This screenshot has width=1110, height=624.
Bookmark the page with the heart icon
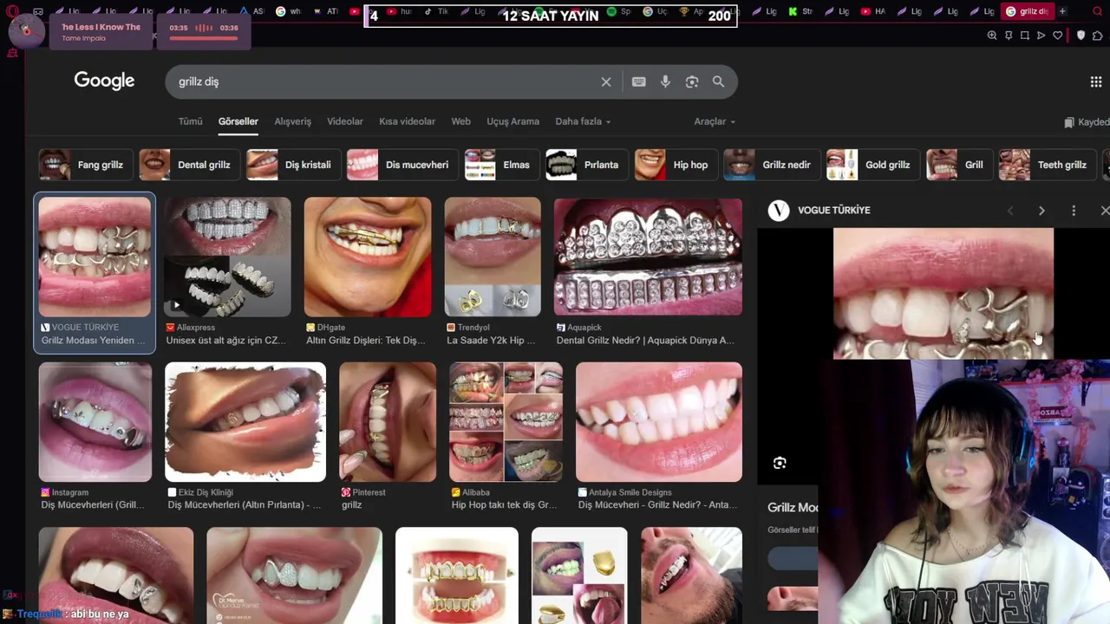(1058, 36)
